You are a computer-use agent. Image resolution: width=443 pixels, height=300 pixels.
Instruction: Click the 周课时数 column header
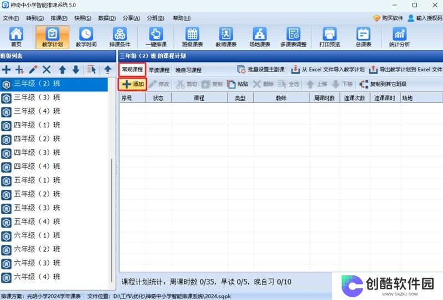[x=324, y=98]
